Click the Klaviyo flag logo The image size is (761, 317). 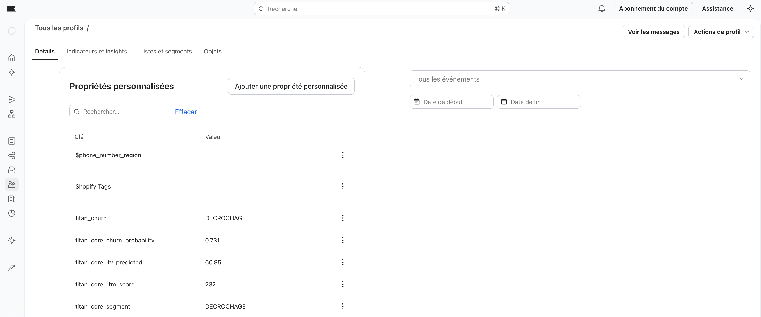tap(11, 8)
